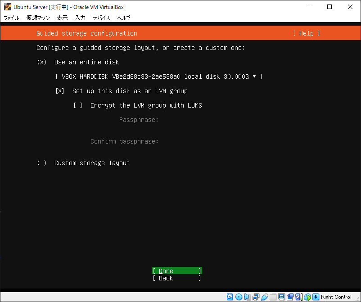The width and height of the screenshot is (361, 302).
Task: Click the VirtualBox window title icon
Action: pos(8,7)
